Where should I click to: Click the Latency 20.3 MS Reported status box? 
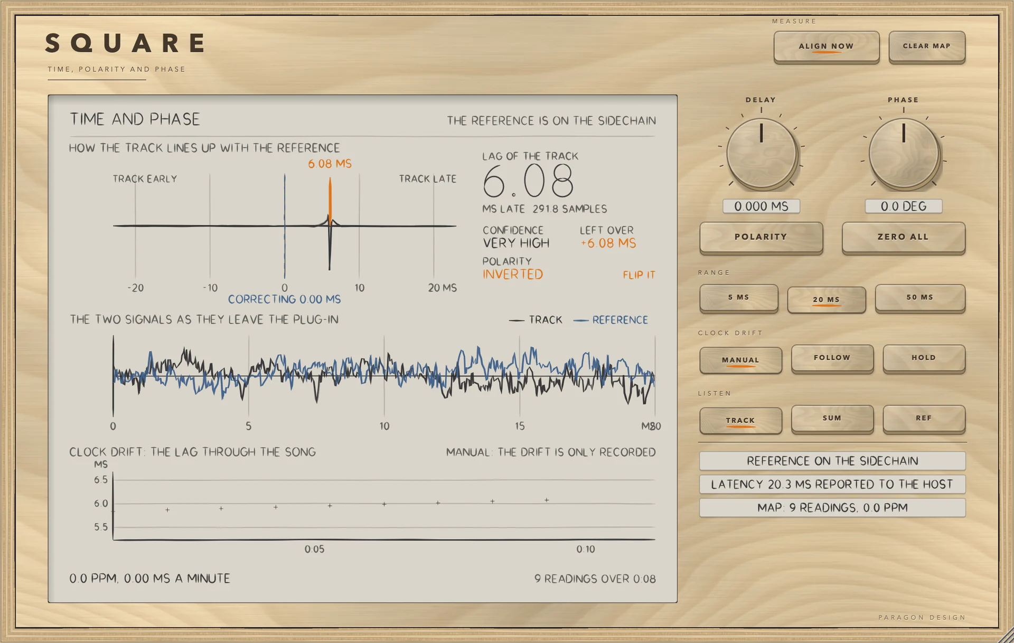[832, 484]
